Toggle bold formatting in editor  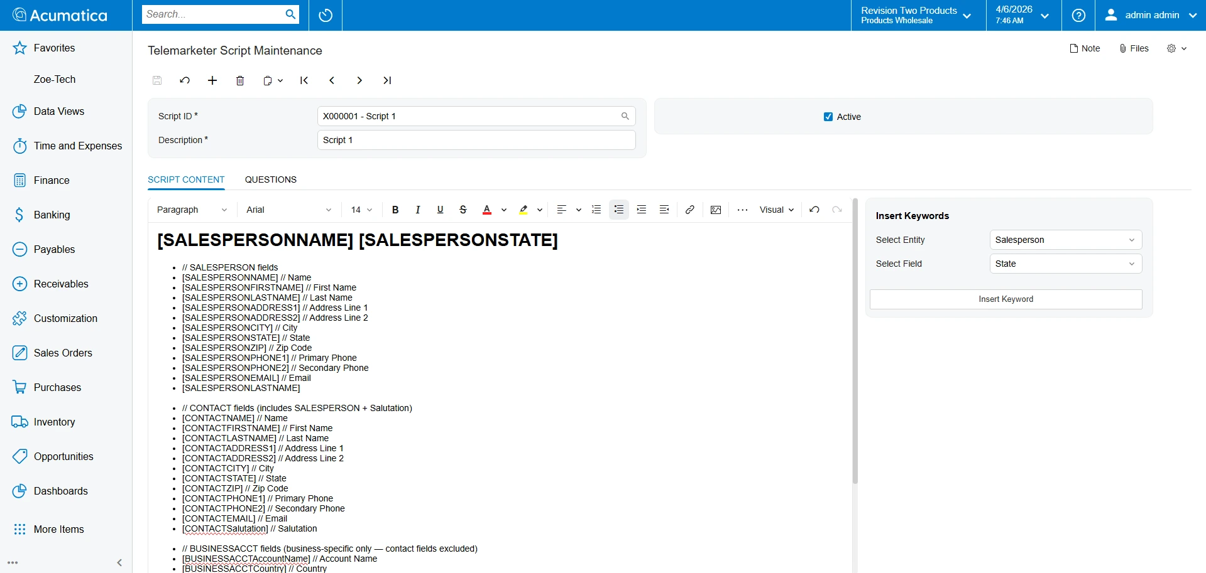395,210
